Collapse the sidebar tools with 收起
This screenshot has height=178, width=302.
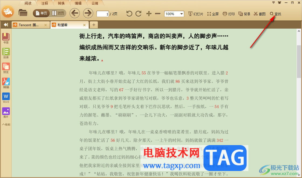coord(6,124)
